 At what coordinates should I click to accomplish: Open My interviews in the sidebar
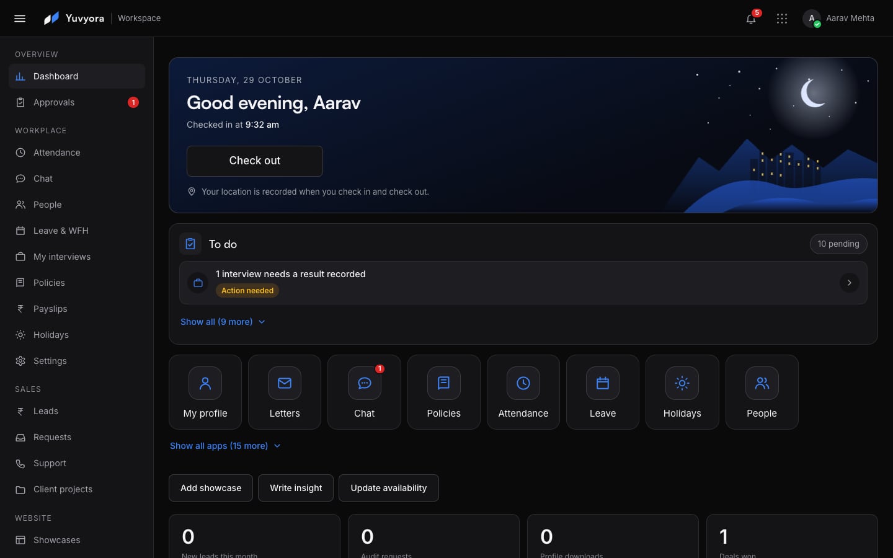tap(77, 257)
